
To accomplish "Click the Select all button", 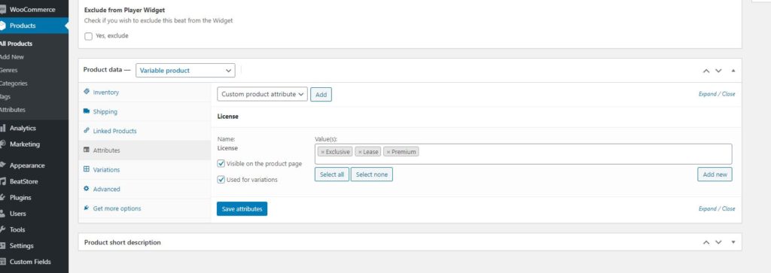I will [332, 174].
